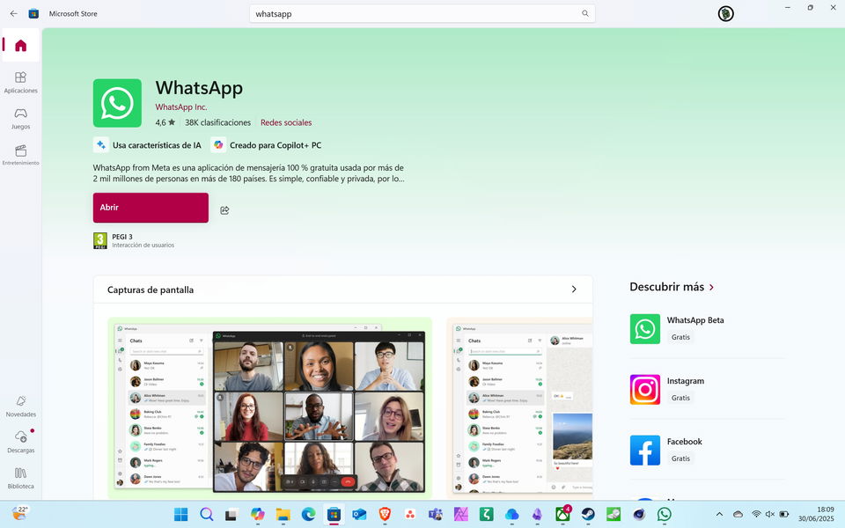Click the WhatsApp description text
845x528 pixels.
tap(248, 173)
